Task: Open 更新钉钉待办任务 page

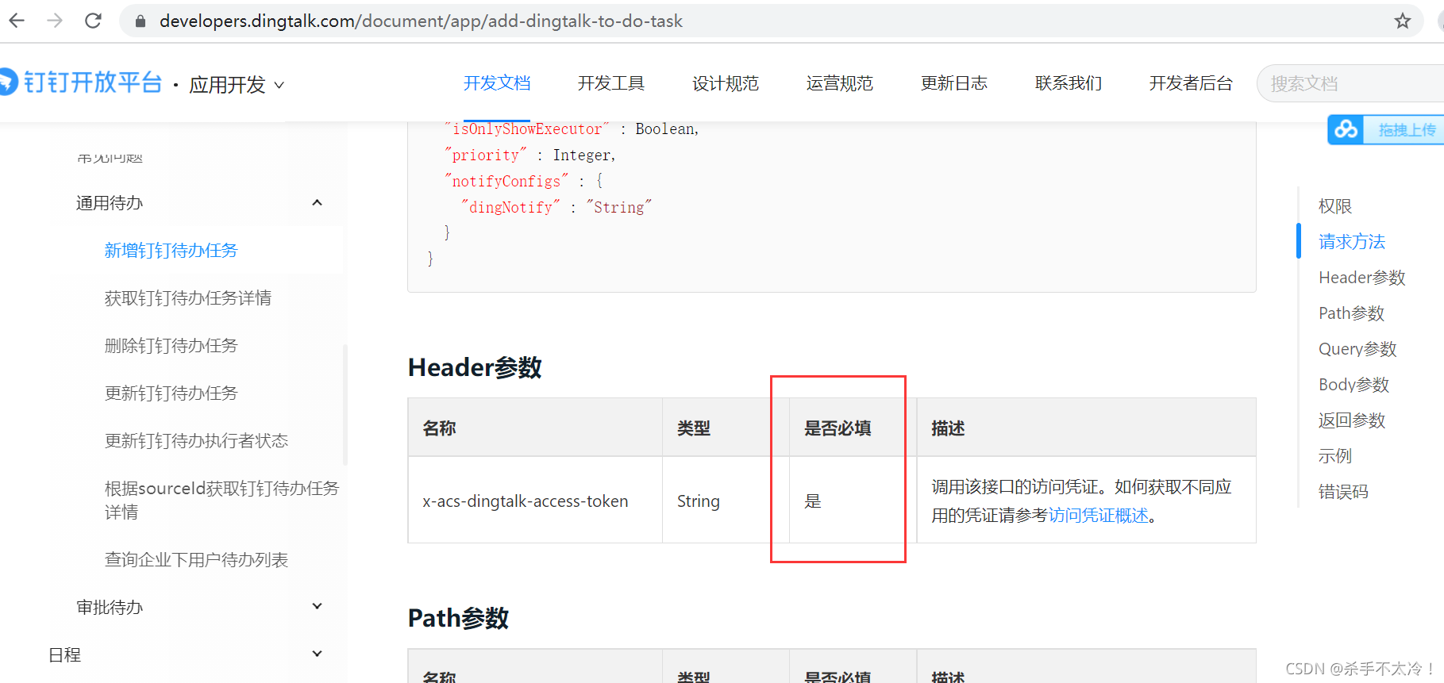Action: tap(171, 393)
